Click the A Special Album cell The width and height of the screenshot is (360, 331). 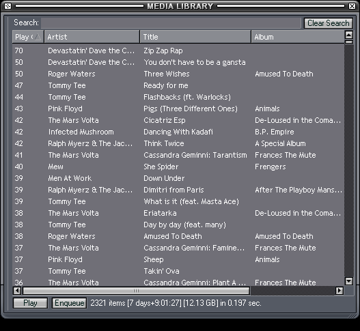tap(280, 143)
